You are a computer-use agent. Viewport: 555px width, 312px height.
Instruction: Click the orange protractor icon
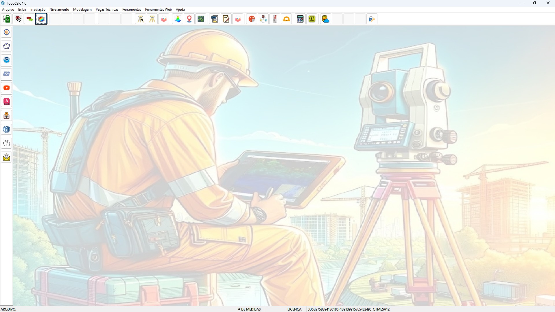[x=287, y=19]
